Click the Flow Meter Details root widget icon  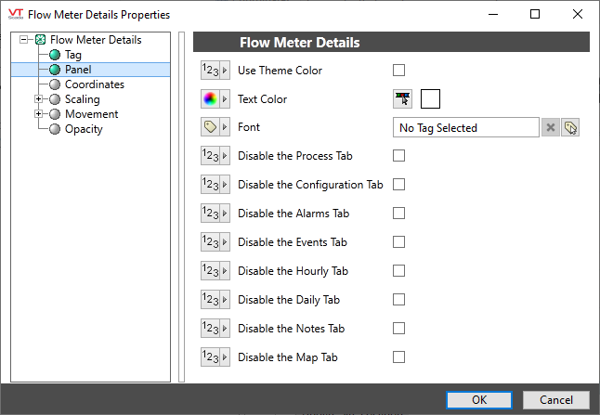pos(40,40)
